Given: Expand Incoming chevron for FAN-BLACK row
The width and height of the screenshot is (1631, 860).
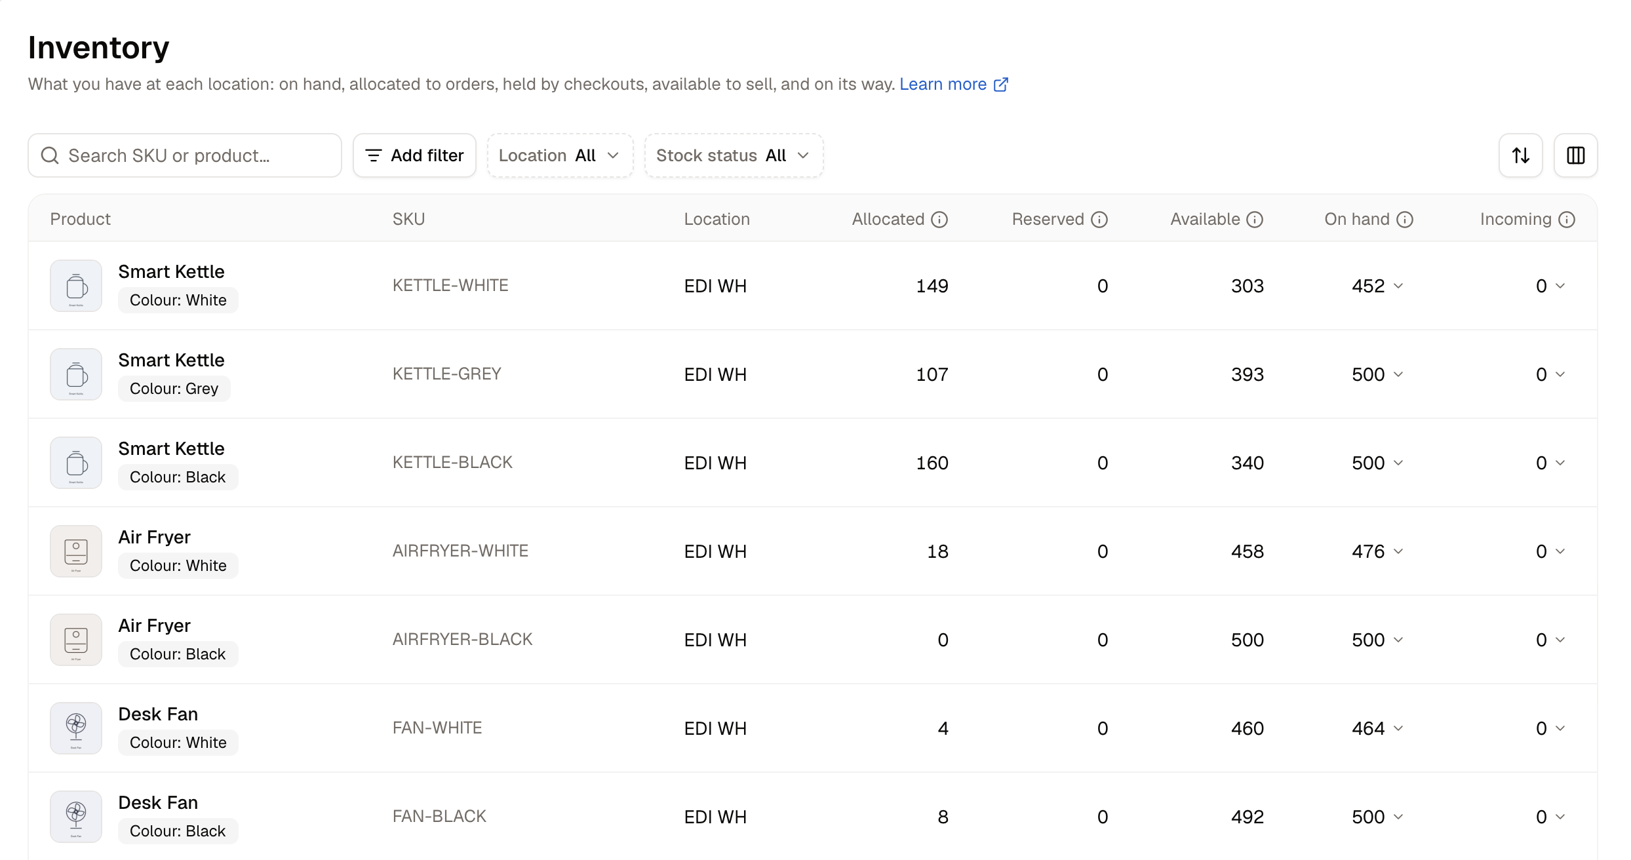Looking at the screenshot, I should [x=1560, y=817].
